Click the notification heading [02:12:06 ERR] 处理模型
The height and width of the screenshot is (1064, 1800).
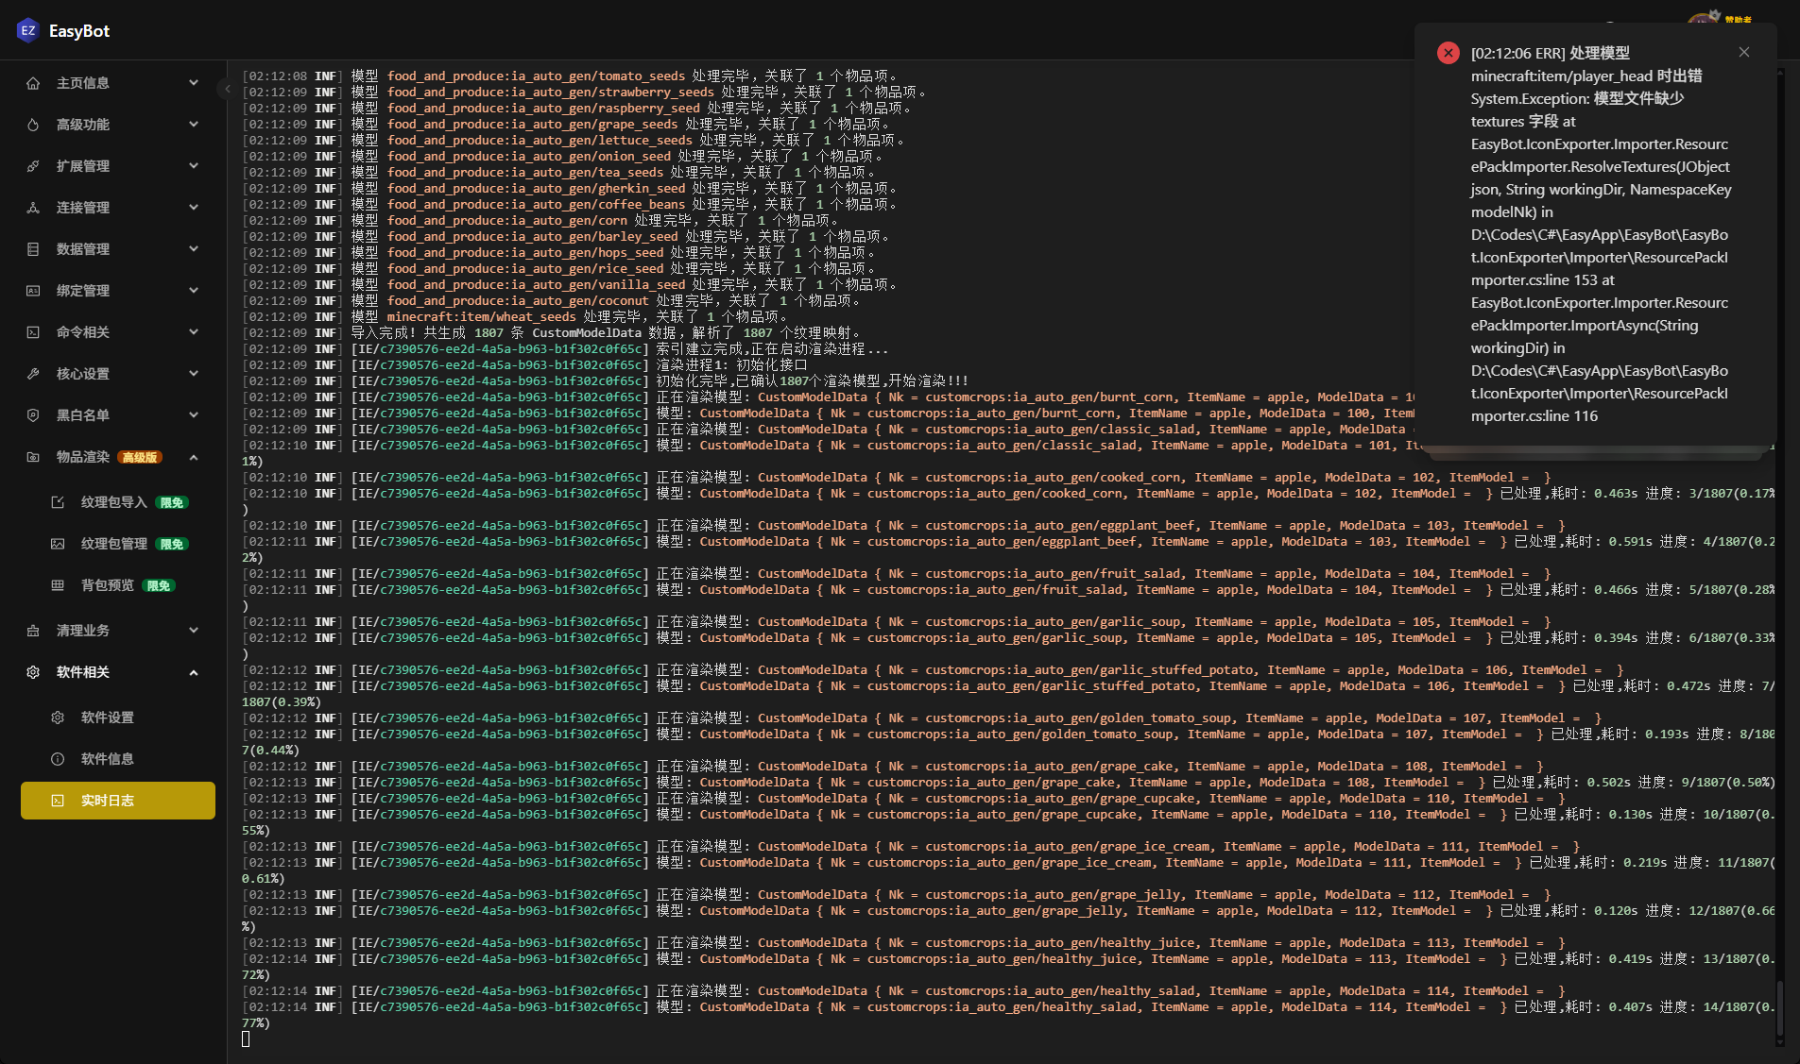tap(1551, 54)
